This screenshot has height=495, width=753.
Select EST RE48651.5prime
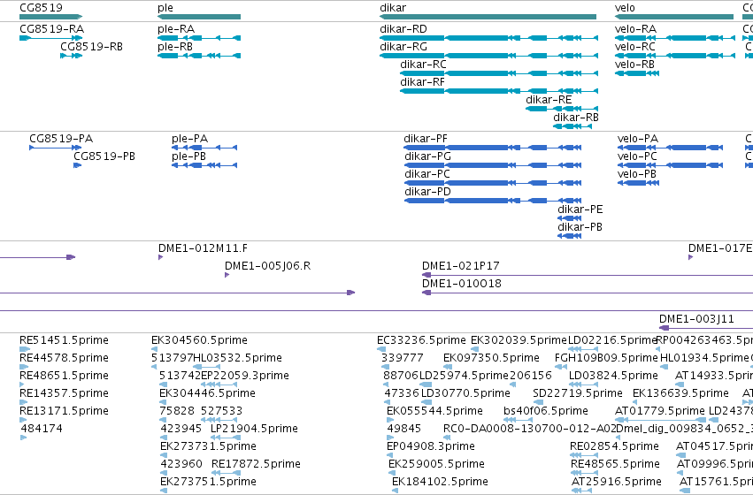[21, 385]
